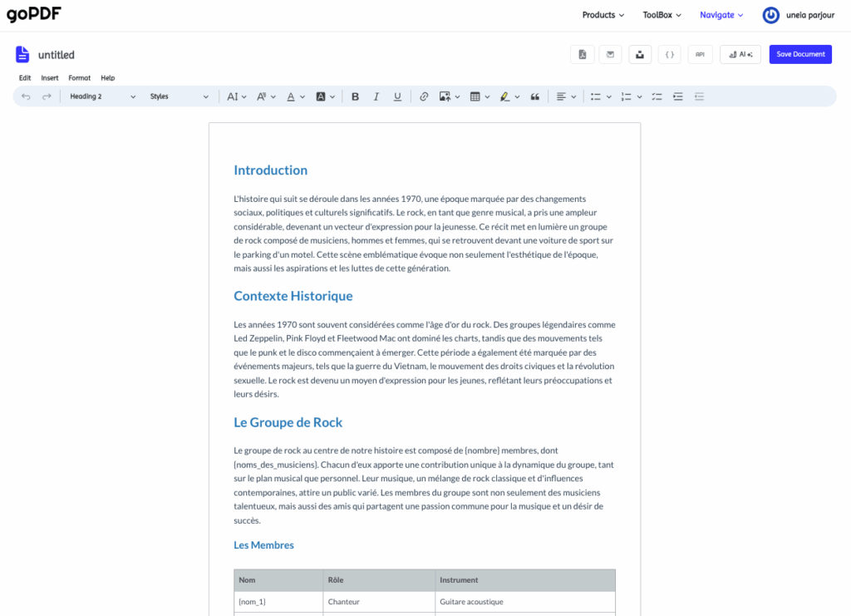The image size is (851, 616).
Task: Toggle bold formatting
Action: coord(356,96)
